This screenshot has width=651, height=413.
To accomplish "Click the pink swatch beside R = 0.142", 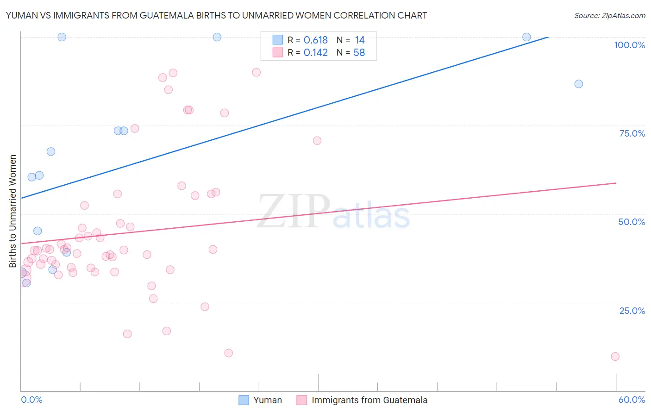I will pos(277,52).
